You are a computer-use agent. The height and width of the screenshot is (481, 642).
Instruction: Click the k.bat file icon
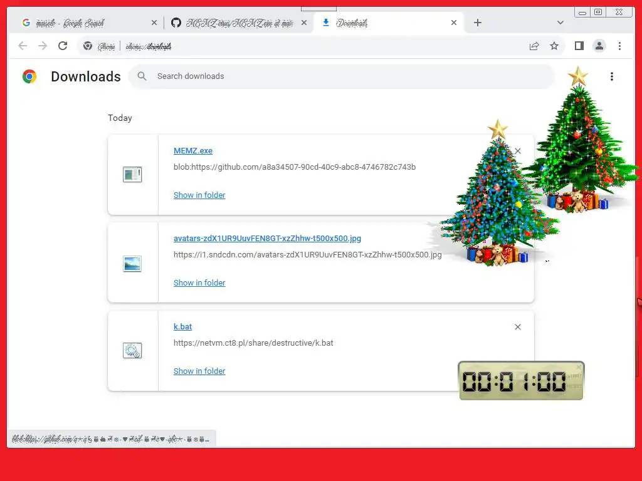(x=132, y=351)
